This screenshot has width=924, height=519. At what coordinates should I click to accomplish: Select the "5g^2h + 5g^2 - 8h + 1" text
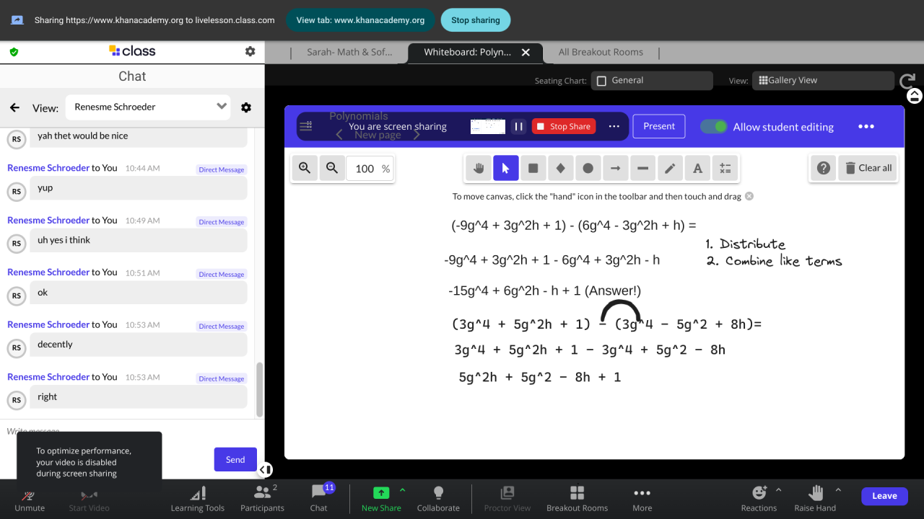point(540,377)
